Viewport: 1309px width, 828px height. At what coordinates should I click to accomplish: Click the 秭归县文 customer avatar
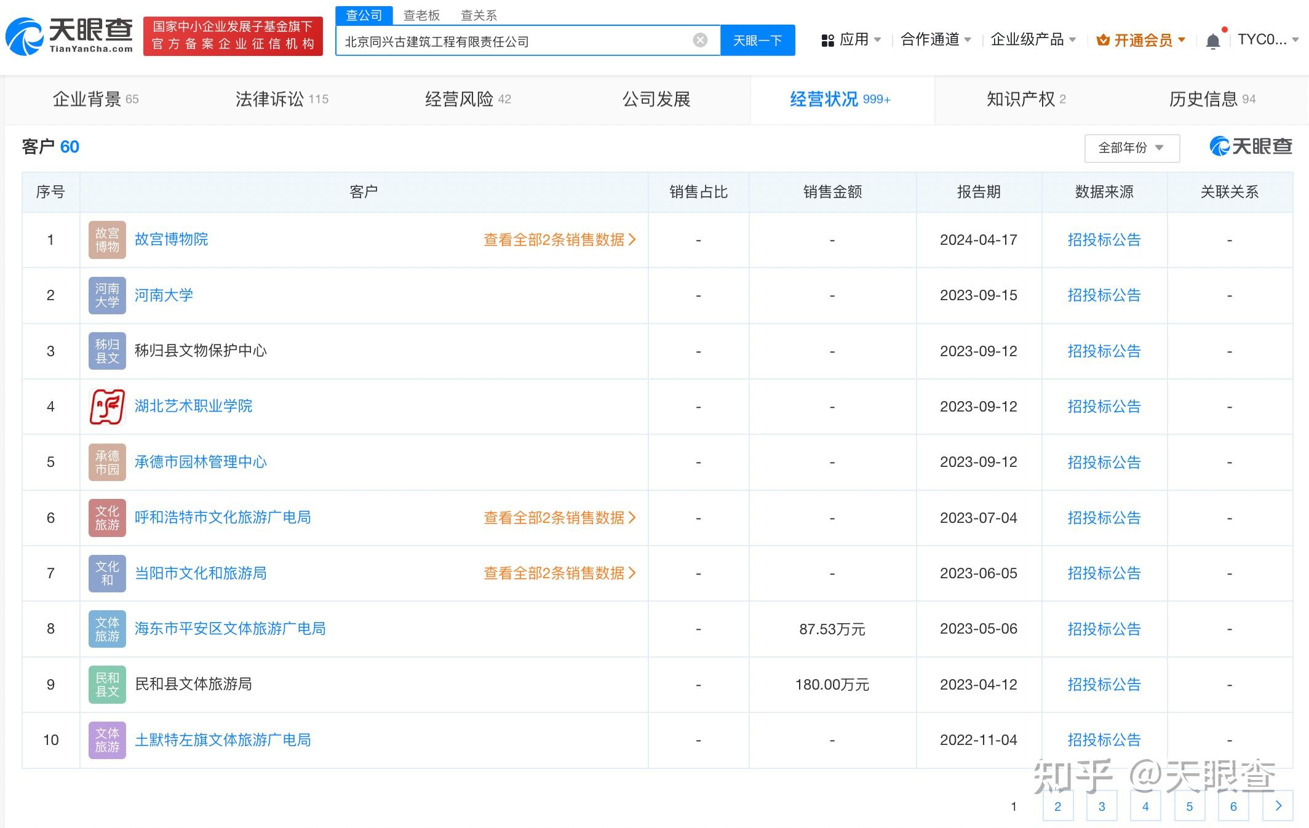pos(107,351)
